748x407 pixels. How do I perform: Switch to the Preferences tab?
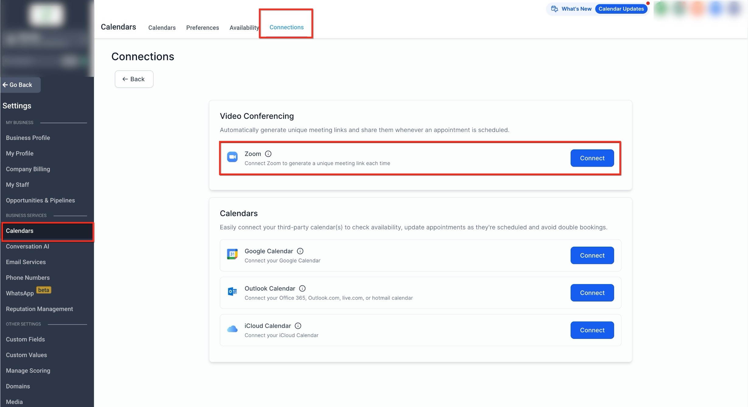point(202,28)
